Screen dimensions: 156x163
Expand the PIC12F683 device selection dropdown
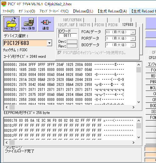(49, 43)
